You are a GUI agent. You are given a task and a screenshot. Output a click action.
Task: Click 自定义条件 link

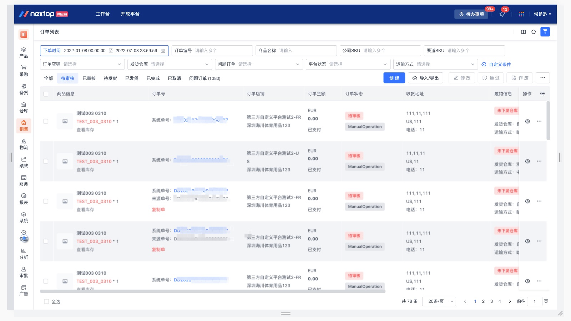pyautogui.click(x=496, y=65)
